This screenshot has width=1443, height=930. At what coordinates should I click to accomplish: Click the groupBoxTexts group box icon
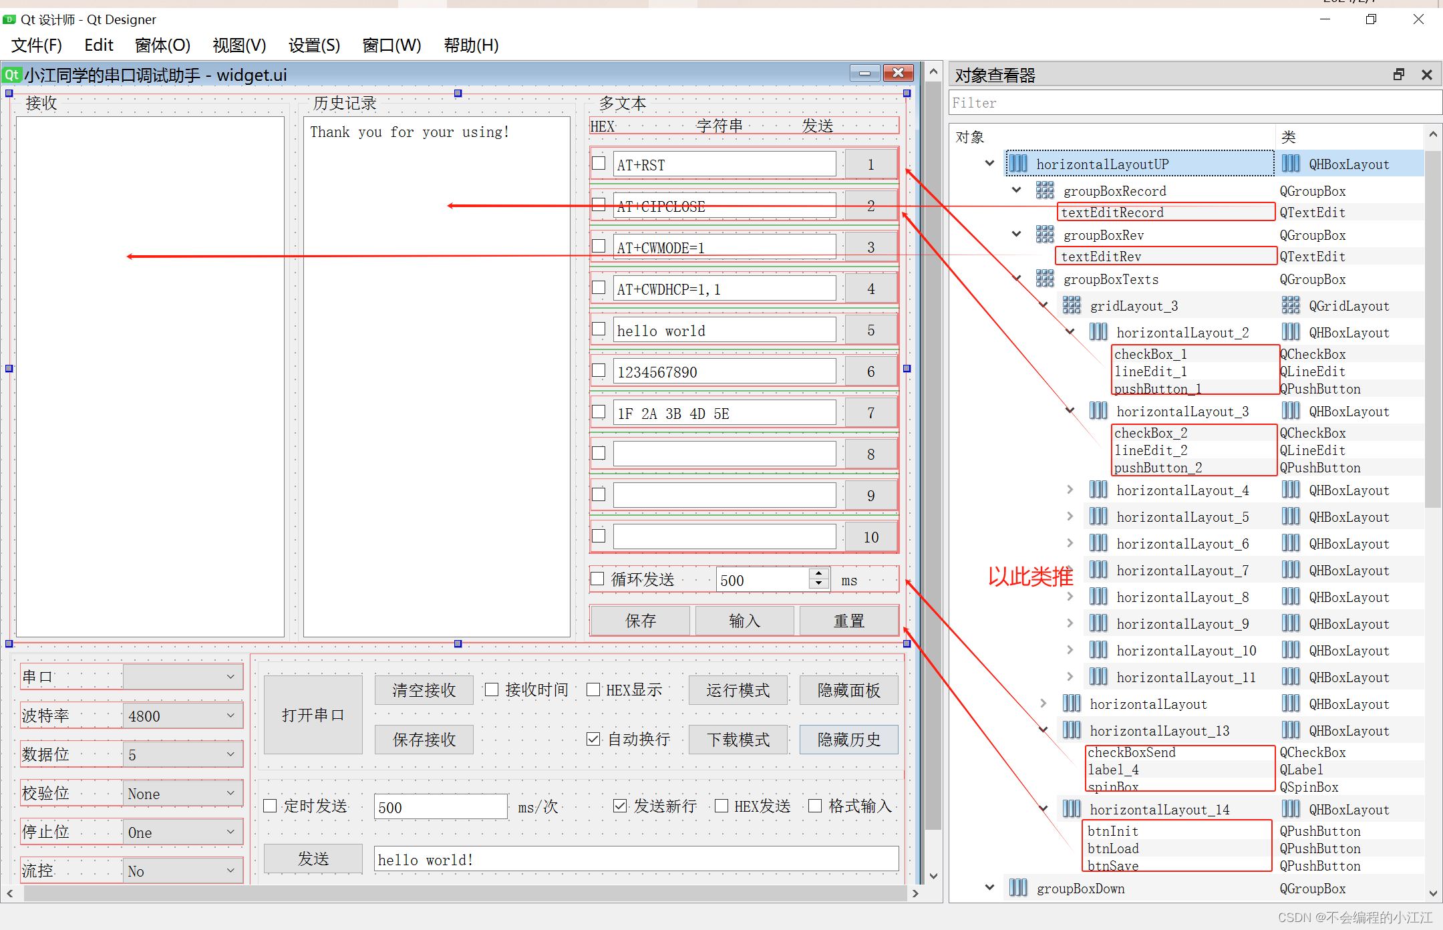pos(1045,279)
